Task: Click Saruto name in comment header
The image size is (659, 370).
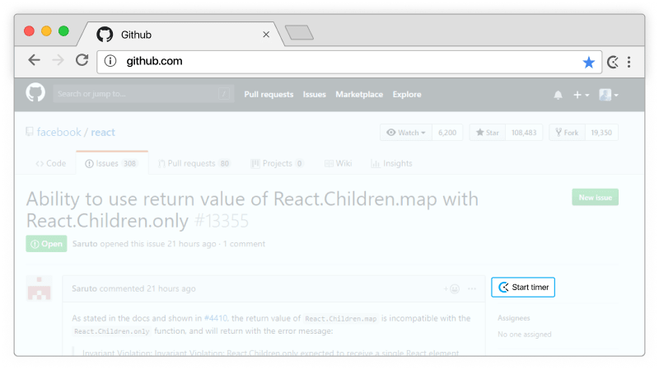Action: (x=85, y=289)
